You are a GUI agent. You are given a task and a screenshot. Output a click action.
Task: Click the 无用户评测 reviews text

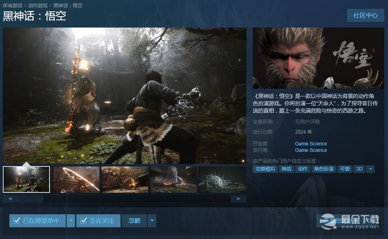[307, 122]
